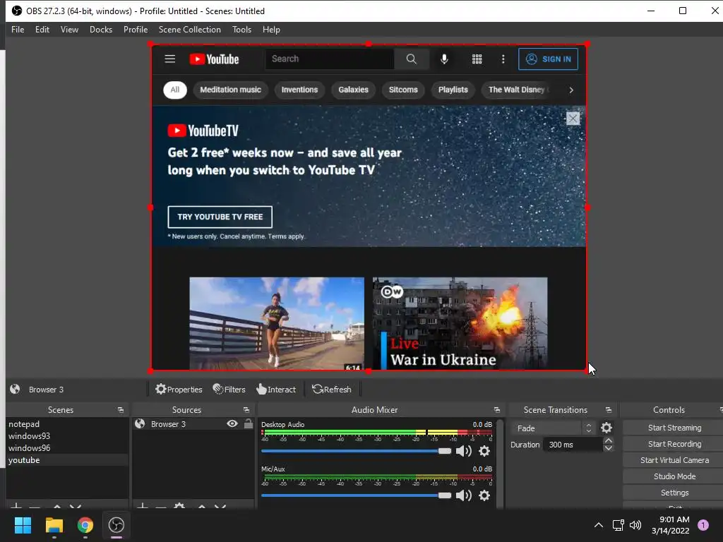Open YouTube's three-dot settings menu
Screen dimensions: 723x542
(503, 59)
